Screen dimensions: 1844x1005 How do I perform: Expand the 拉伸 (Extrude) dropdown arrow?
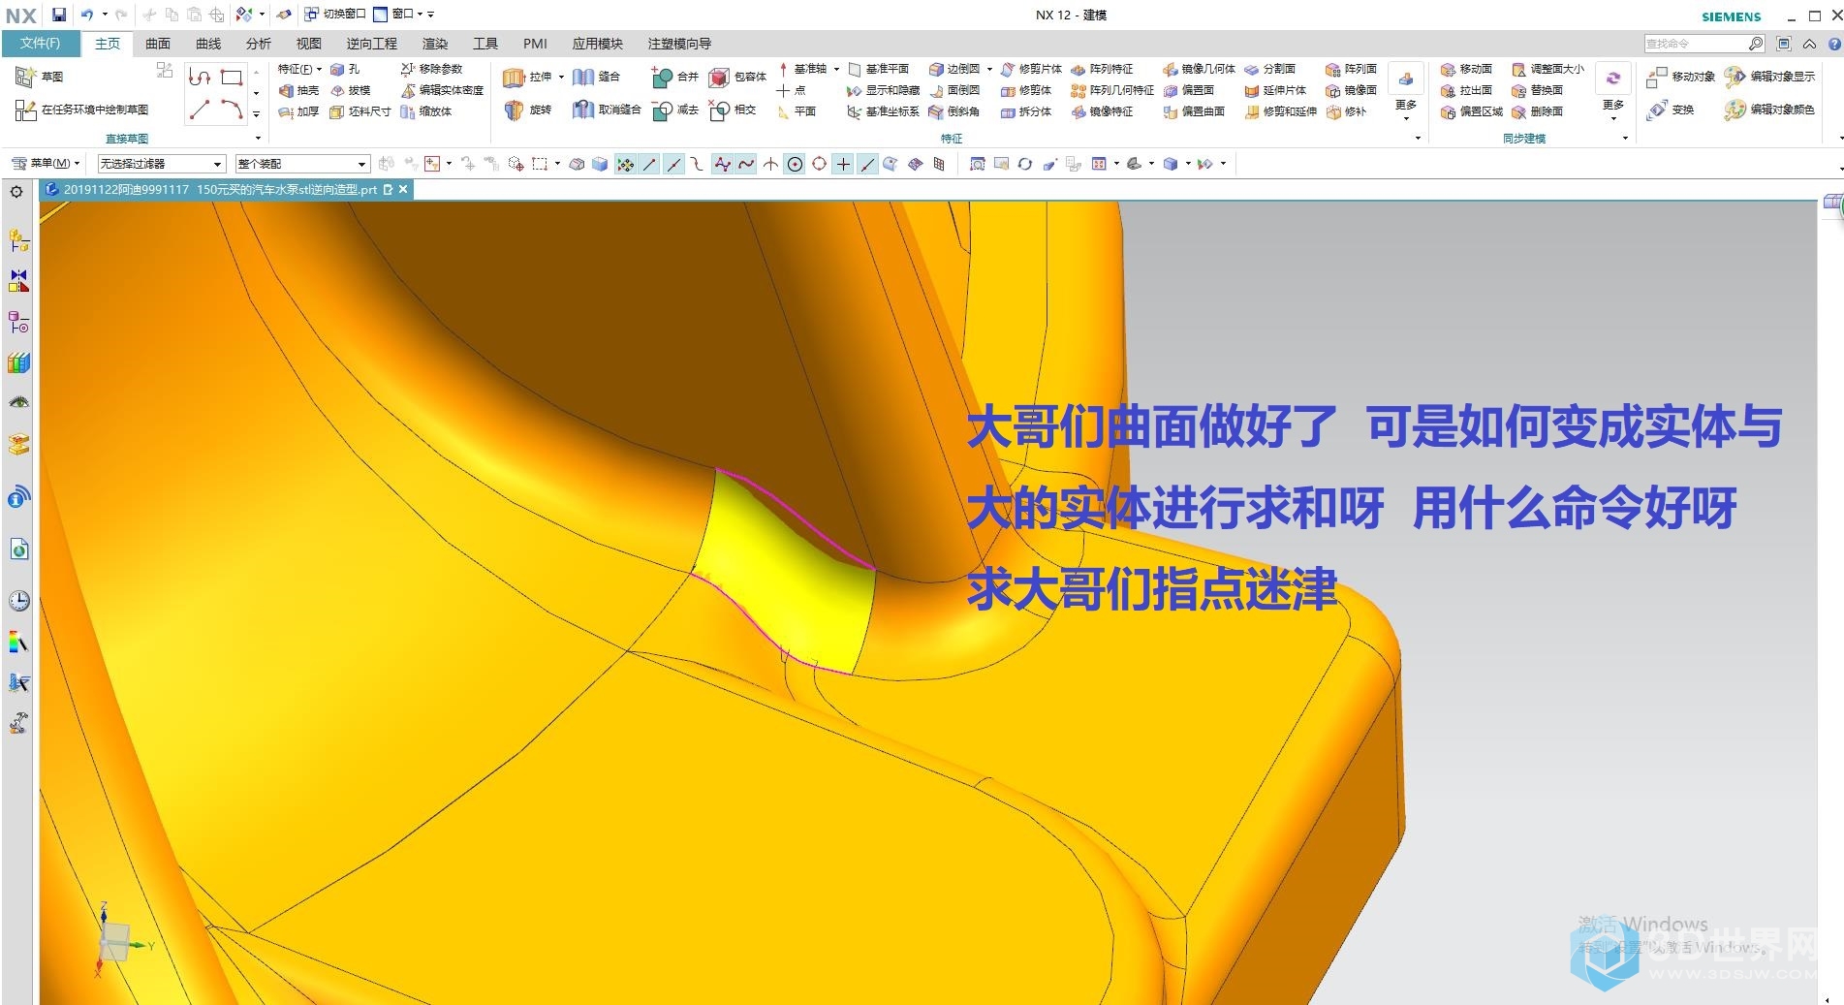pyautogui.click(x=561, y=77)
